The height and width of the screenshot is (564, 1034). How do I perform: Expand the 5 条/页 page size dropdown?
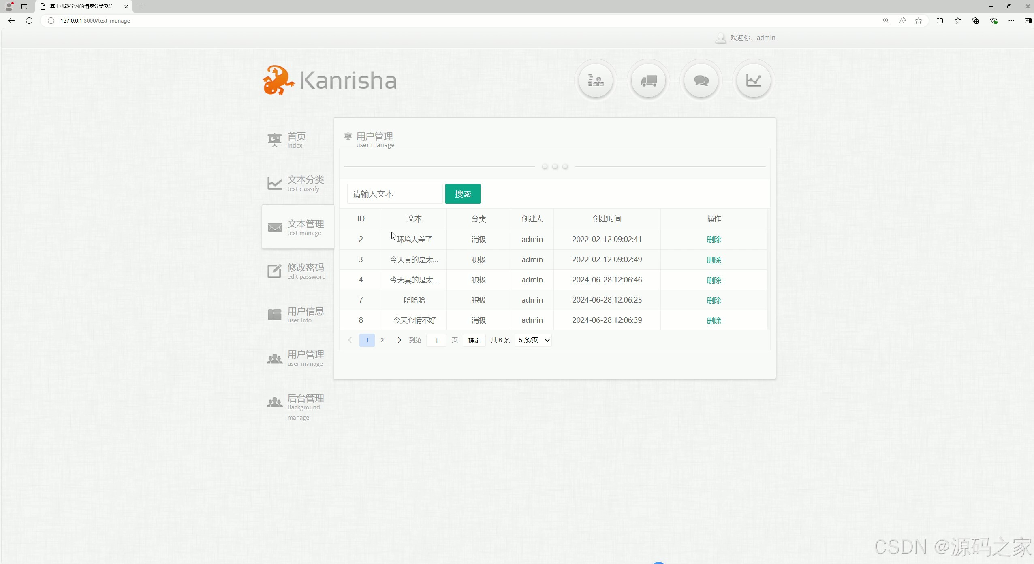[x=534, y=340]
